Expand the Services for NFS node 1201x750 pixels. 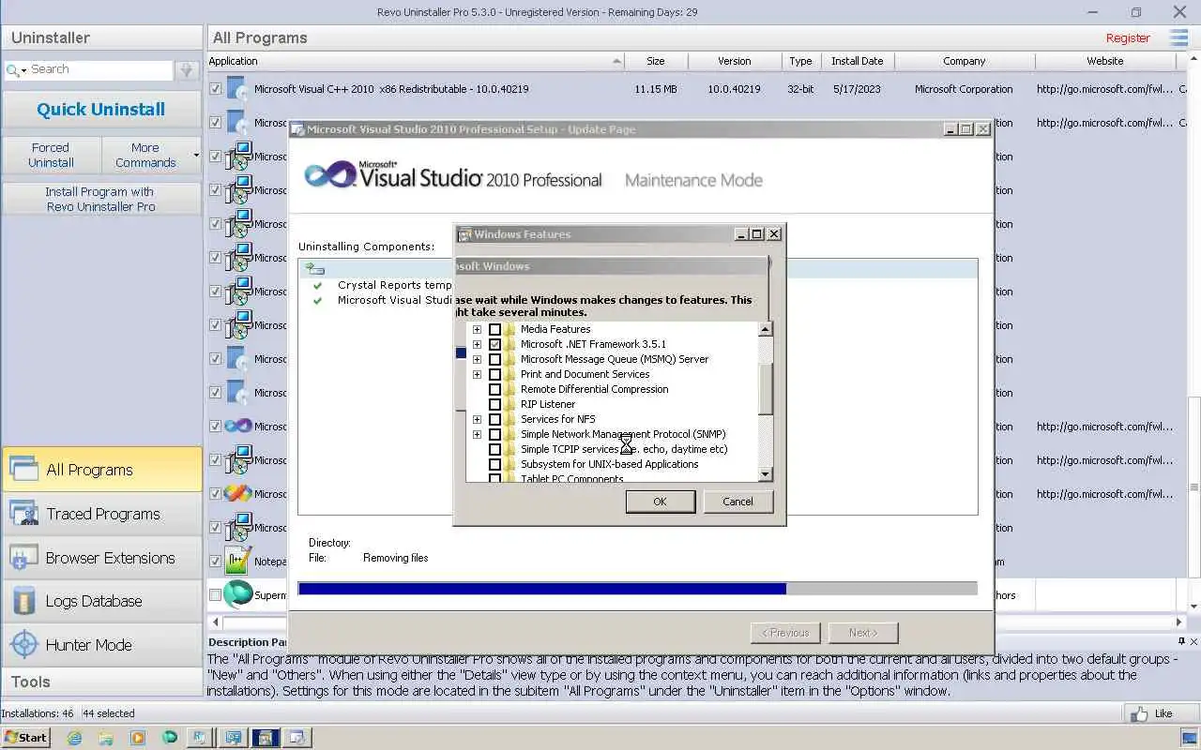[x=477, y=419]
